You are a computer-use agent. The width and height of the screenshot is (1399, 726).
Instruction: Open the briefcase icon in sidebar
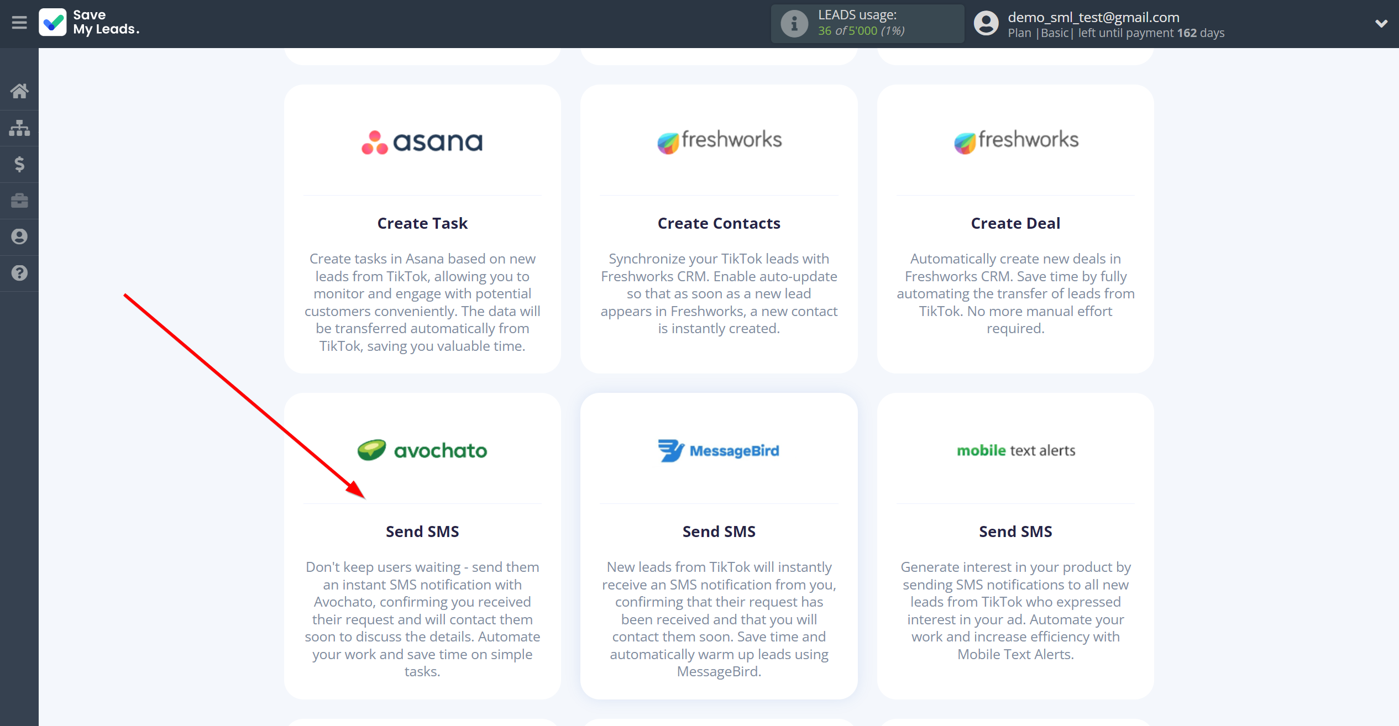coord(19,201)
